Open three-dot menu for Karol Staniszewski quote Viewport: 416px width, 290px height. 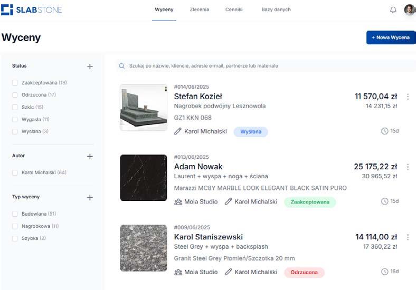[408, 237]
